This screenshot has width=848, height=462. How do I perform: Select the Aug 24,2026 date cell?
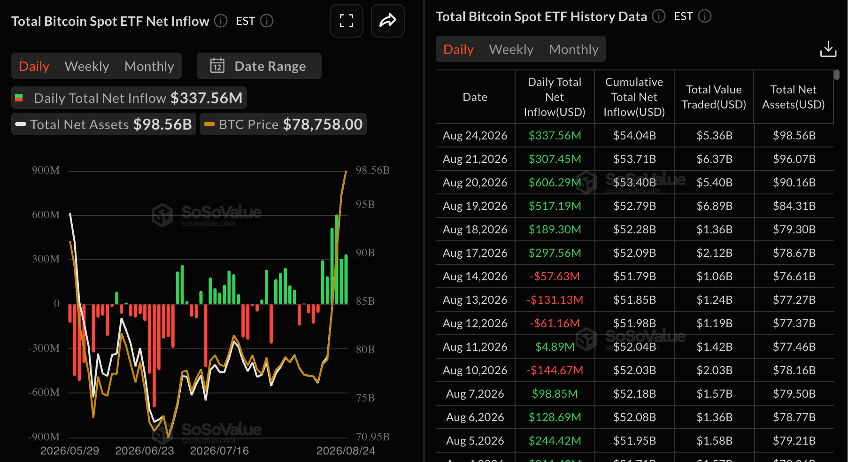(x=475, y=136)
